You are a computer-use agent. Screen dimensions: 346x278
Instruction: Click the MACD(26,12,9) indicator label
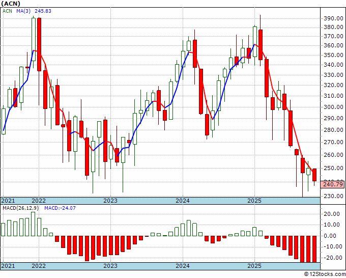pos(20,208)
